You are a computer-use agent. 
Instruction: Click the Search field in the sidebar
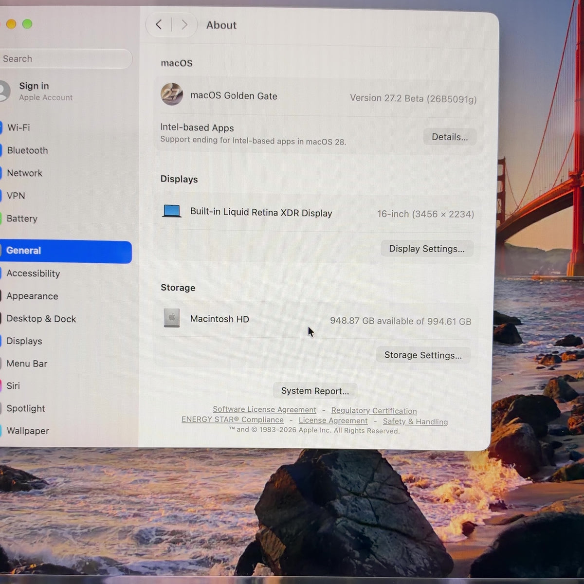(x=65, y=59)
